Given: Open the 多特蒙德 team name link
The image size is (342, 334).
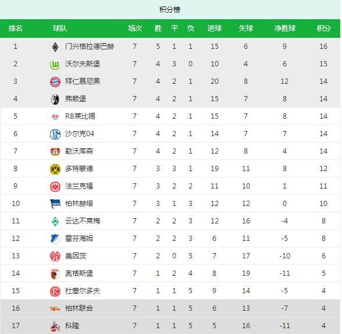Looking at the screenshot, I should (79, 169).
